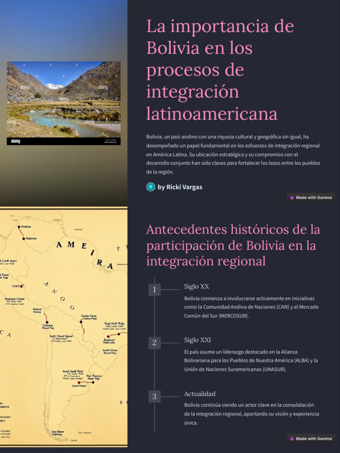
Task: Click the author avatar icon with letter R
Action: point(151,187)
